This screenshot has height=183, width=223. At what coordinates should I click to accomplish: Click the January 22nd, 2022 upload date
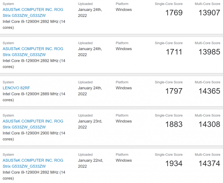(x=90, y=163)
